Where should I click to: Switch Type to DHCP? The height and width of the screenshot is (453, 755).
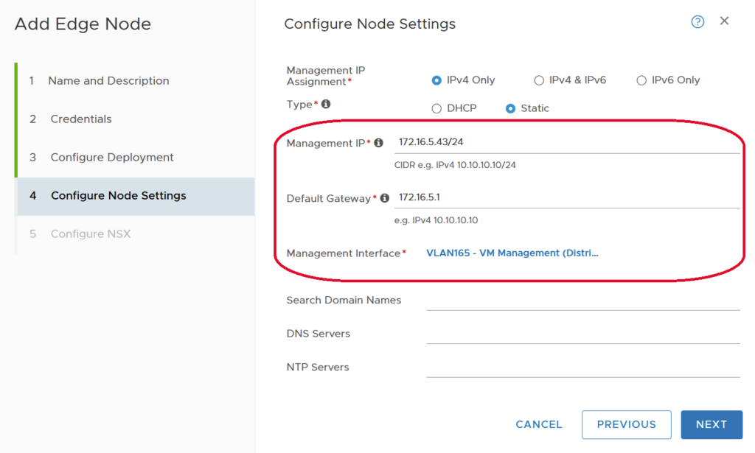point(436,108)
